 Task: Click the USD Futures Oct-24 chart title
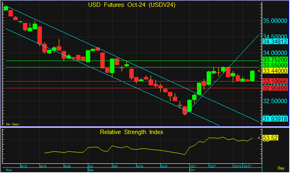coord(132,5)
